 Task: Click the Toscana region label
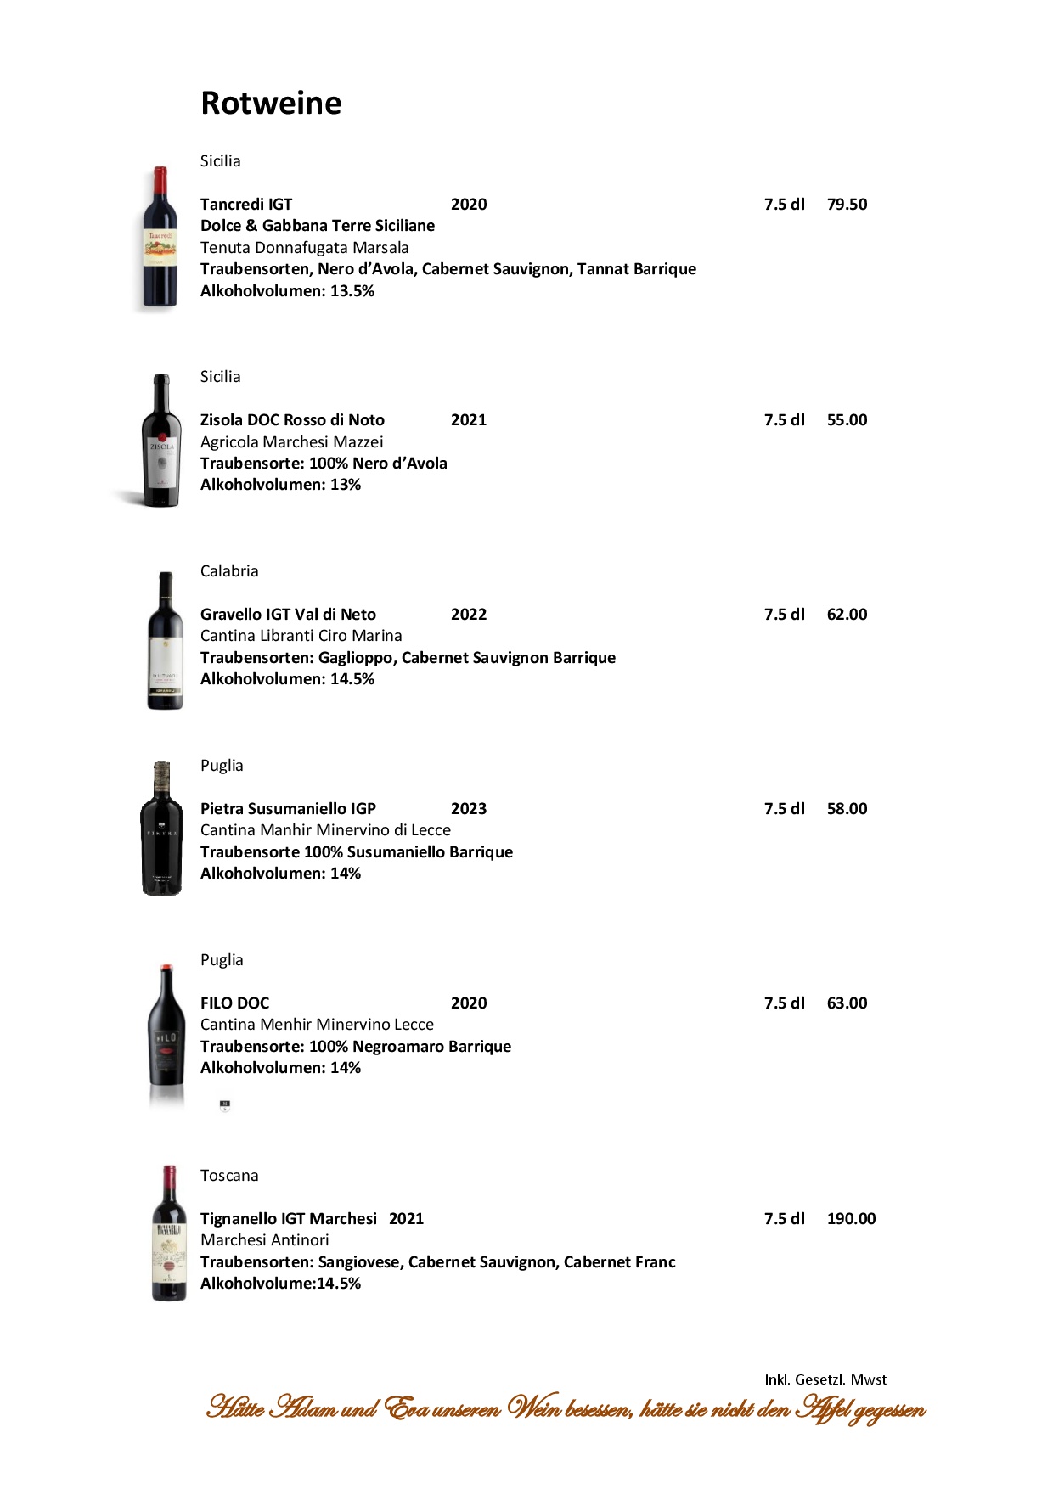(x=229, y=1176)
